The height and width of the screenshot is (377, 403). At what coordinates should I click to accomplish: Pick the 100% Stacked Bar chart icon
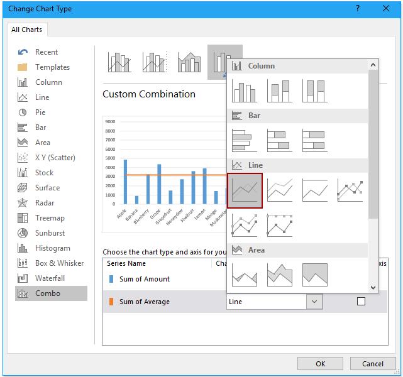(x=315, y=140)
